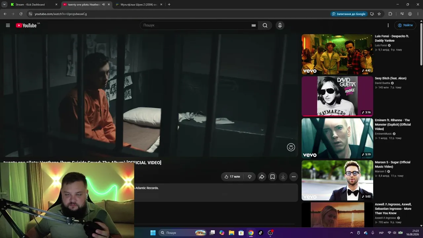Start voice search with the microphone icon
The width and height of the screenshot is (423, 238).
click(280, 25)
